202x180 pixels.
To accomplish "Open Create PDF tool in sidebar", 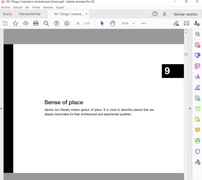I will click(198, 45).
